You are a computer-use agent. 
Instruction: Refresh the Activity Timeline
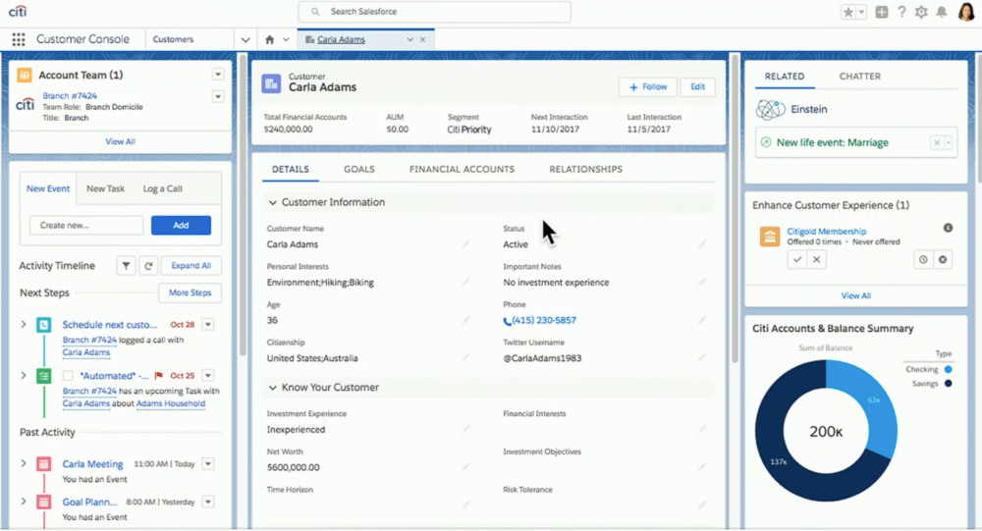(x=148, y=265)
